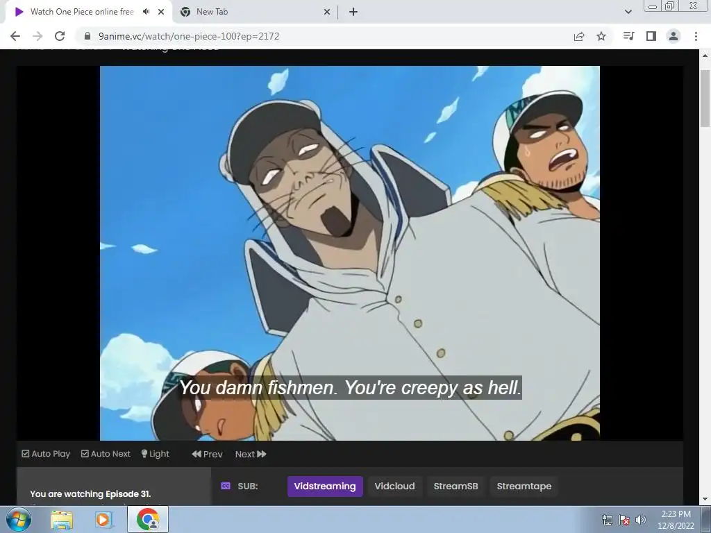Open media controls in Chrome toolbar
Screen dimensions: 711x533
click(629, 36)
